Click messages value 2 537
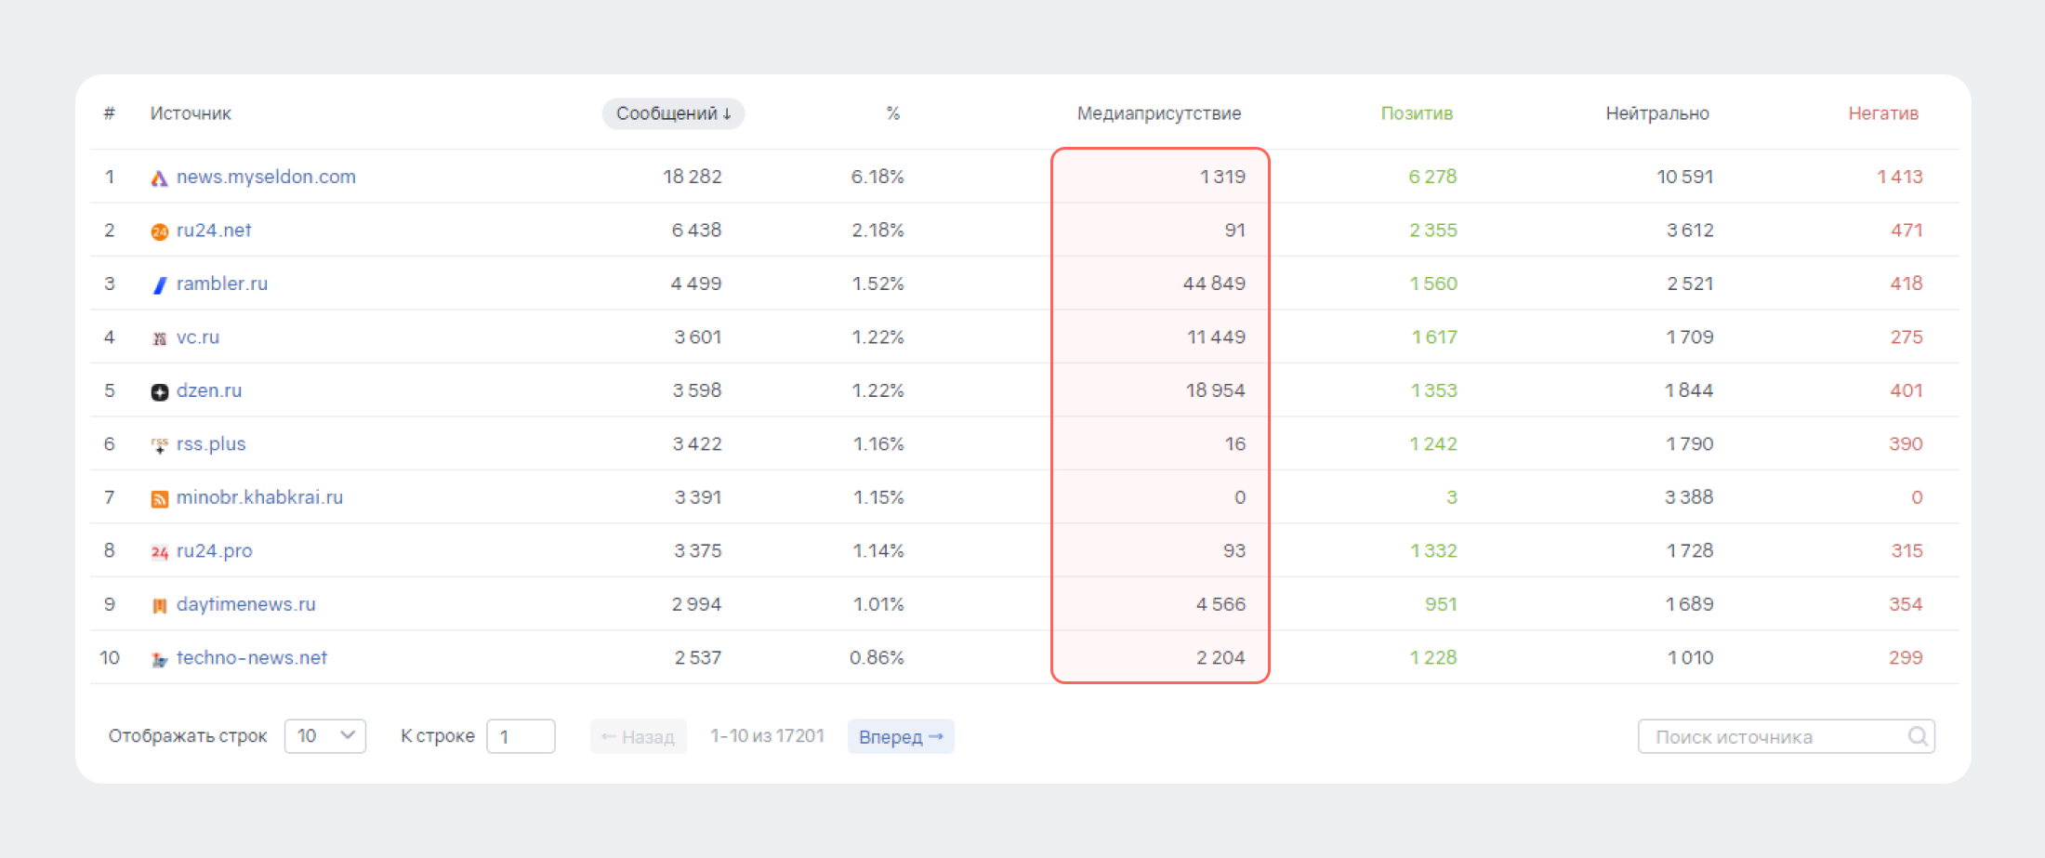Viewport: 2045px width, 858px height. tap(698, 657)
